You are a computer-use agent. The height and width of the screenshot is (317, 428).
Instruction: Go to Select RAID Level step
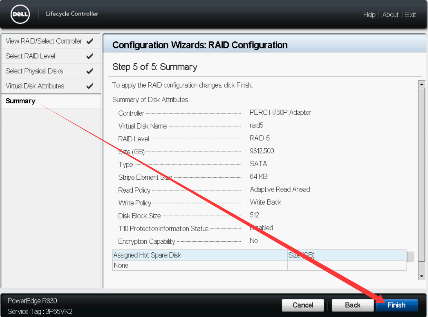point(30,56)
